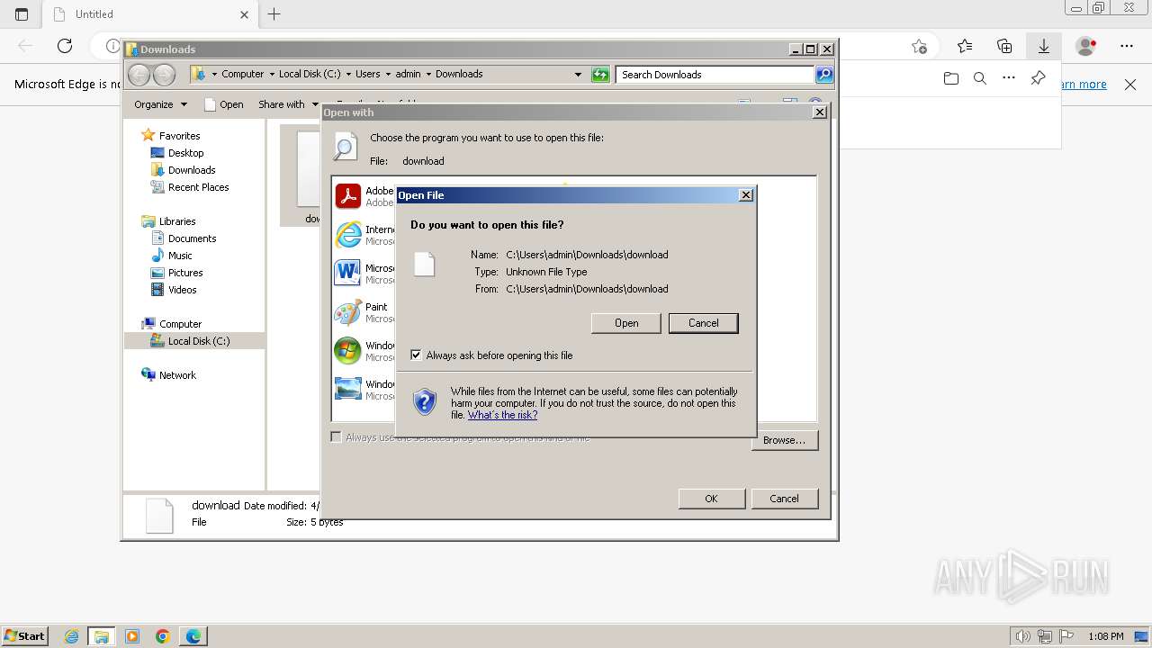Open the Share with dropdown
This screenshot has height=648, width=1152.
(288, 104)
